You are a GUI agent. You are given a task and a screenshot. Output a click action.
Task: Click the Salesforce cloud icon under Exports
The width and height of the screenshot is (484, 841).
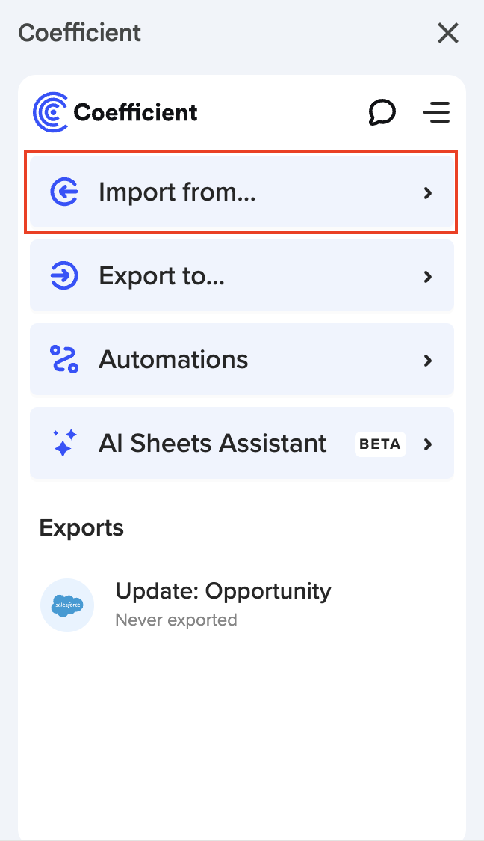point(67,605)
